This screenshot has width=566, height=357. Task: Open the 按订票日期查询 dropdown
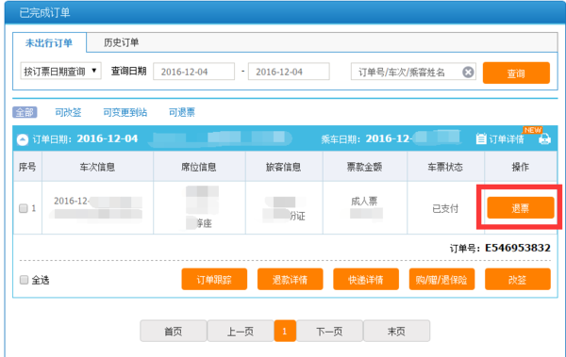coord(60,71)
